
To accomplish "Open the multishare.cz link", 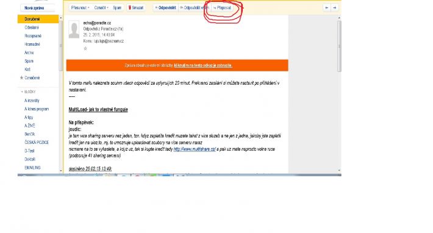I will [195, 149].
